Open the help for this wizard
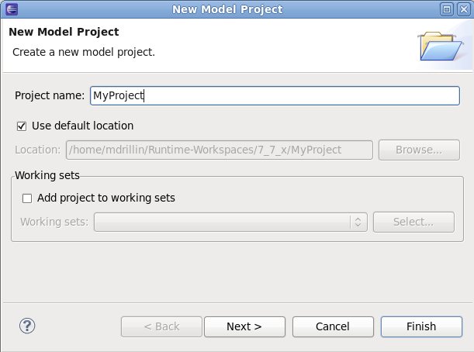 [27, 326]
